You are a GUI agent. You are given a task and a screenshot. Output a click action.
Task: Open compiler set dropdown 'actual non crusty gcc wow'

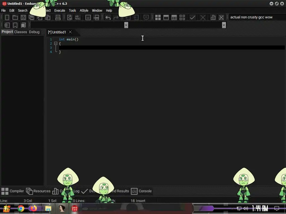(x=257, y=17)
